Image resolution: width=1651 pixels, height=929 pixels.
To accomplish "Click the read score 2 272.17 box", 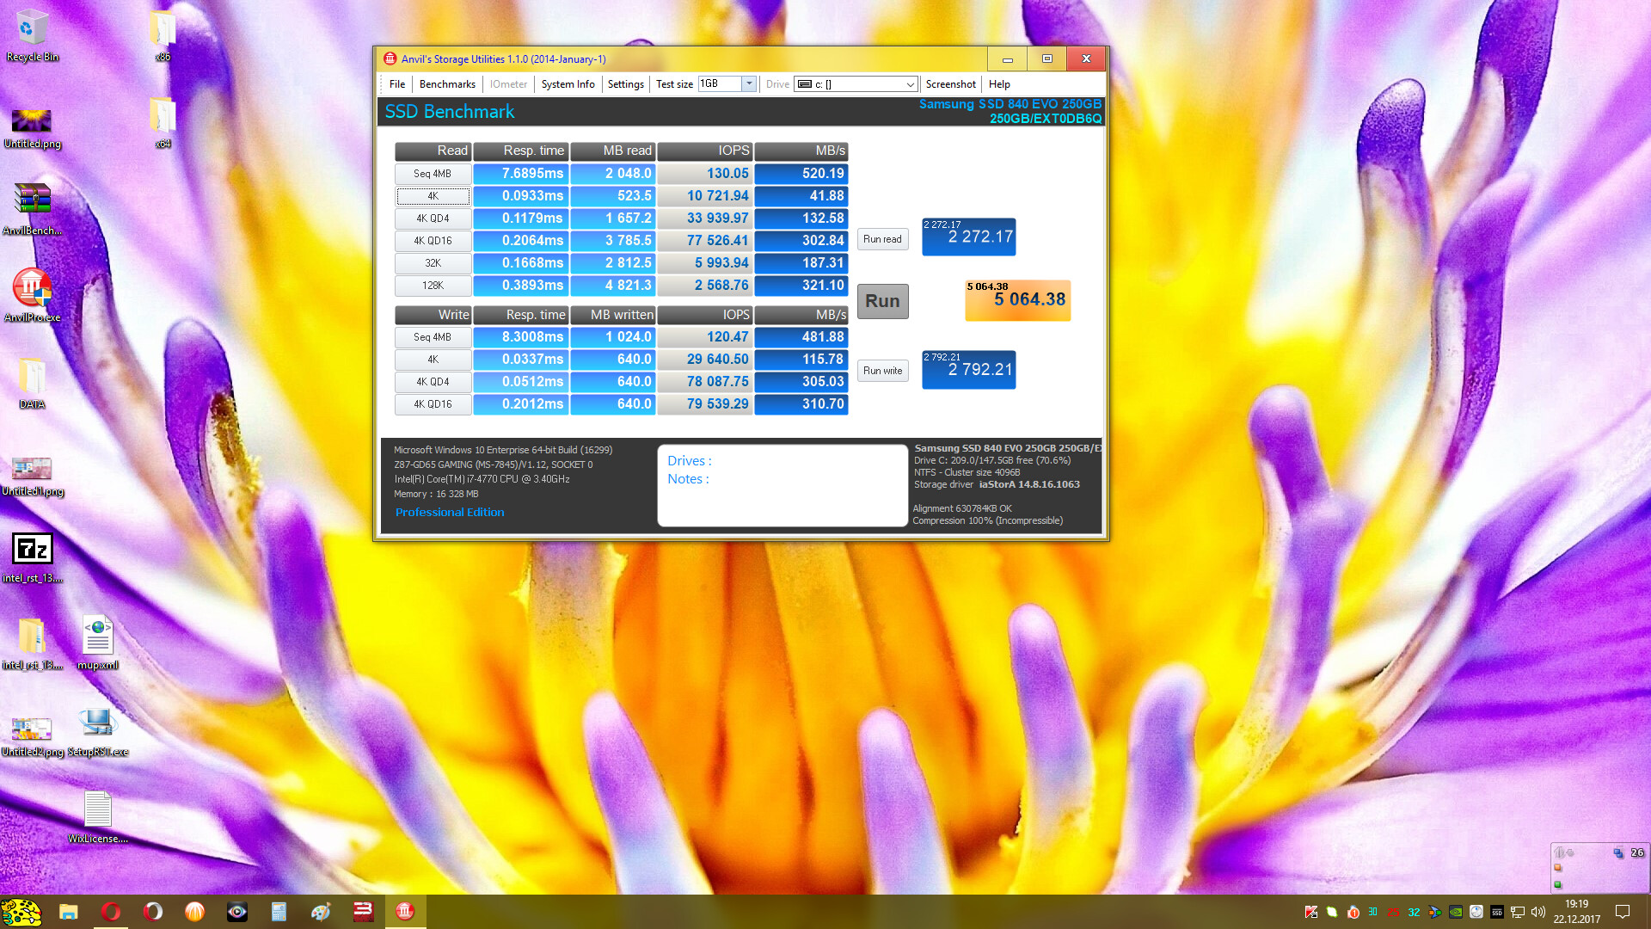I will pyautogui.click(x=968, y=237).
